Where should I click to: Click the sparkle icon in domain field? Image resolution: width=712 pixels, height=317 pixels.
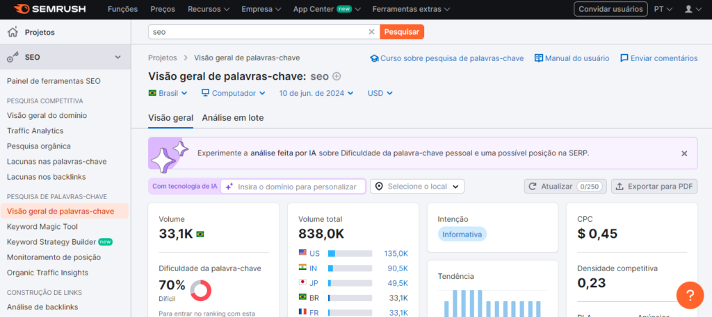click(229, 186)
